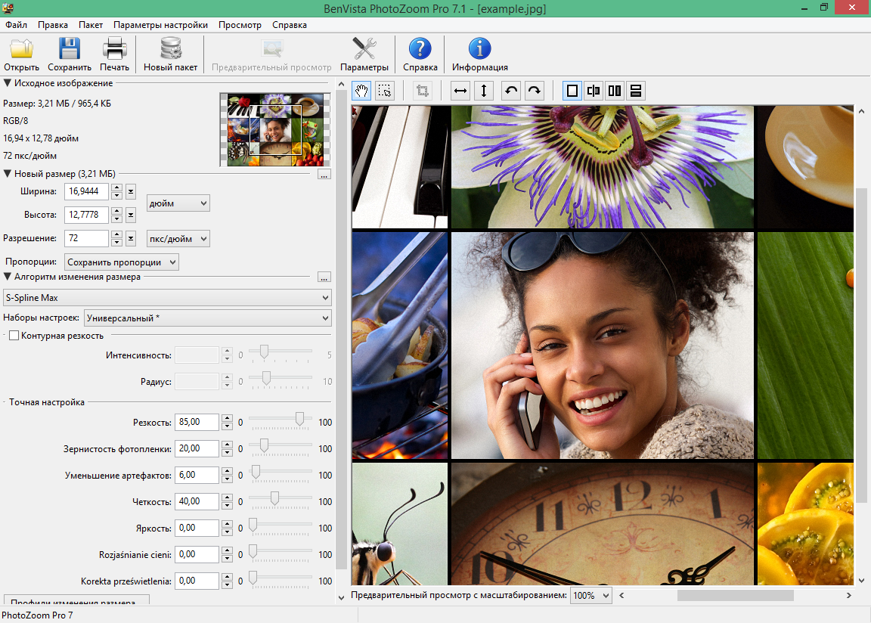
Task: Open the Разрешение calculator menu button
Action: [x=131, y=239]
